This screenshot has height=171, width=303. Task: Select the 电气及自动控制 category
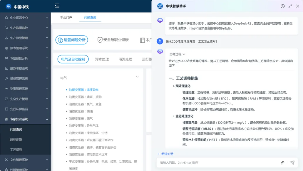[73, 59]
